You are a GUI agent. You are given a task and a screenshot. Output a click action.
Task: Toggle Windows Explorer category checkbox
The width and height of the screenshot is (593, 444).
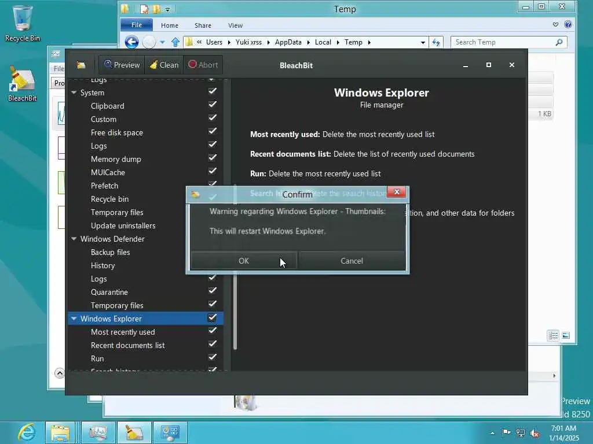[x=213, y=317]
